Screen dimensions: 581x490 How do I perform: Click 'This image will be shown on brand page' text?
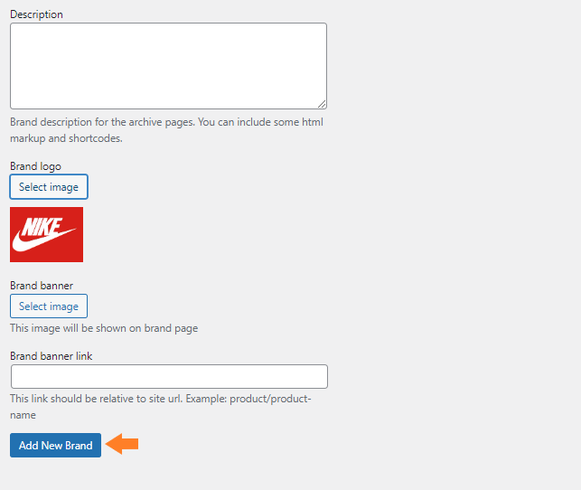pyautogui.click(x=104, y=328)
